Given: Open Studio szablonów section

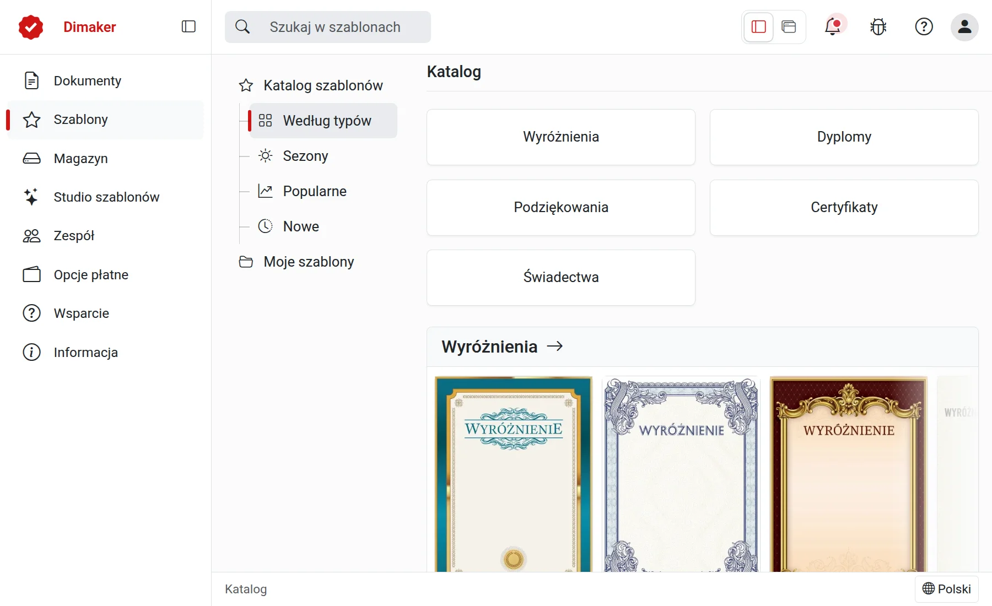Looking at the screenshot, I should (x=105, y=197).
